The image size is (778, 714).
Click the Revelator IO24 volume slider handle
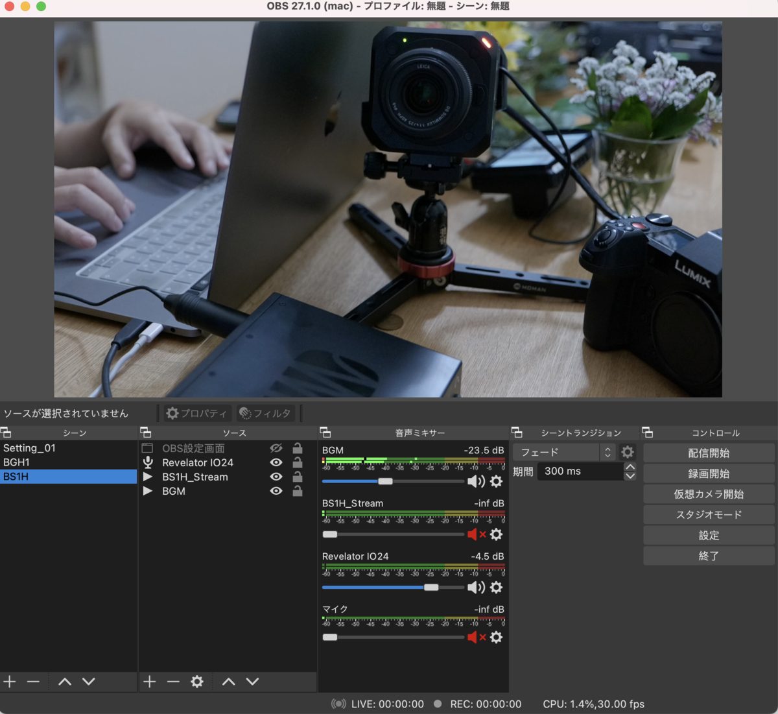431,588
